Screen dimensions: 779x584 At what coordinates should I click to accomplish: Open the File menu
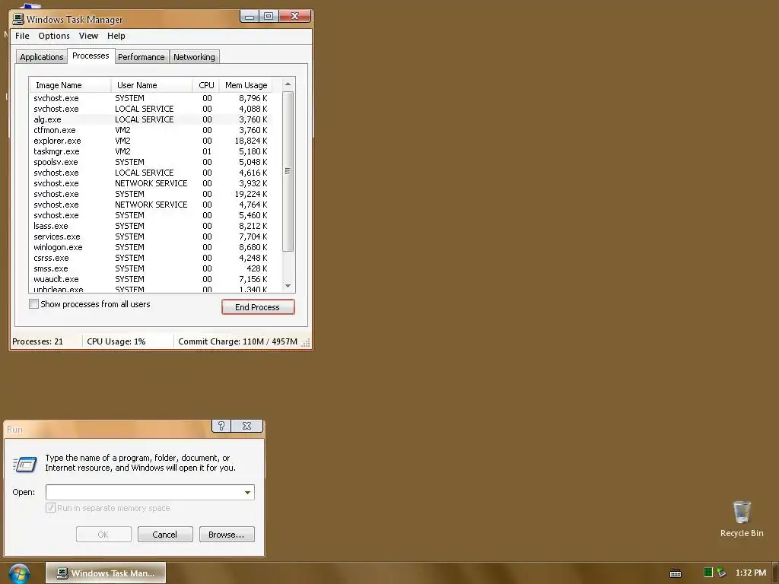tap(22, 36)
